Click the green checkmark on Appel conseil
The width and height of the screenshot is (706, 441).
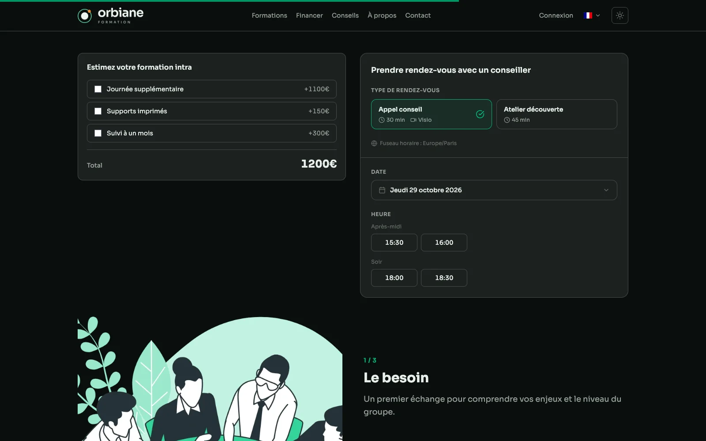tap(480, 114)
